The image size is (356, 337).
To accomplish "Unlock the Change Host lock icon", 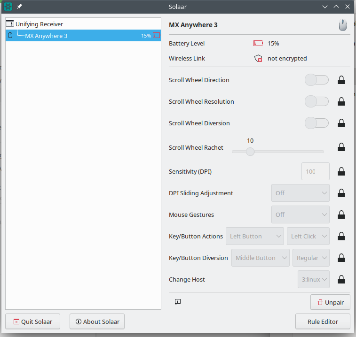I will click(341, 279).
